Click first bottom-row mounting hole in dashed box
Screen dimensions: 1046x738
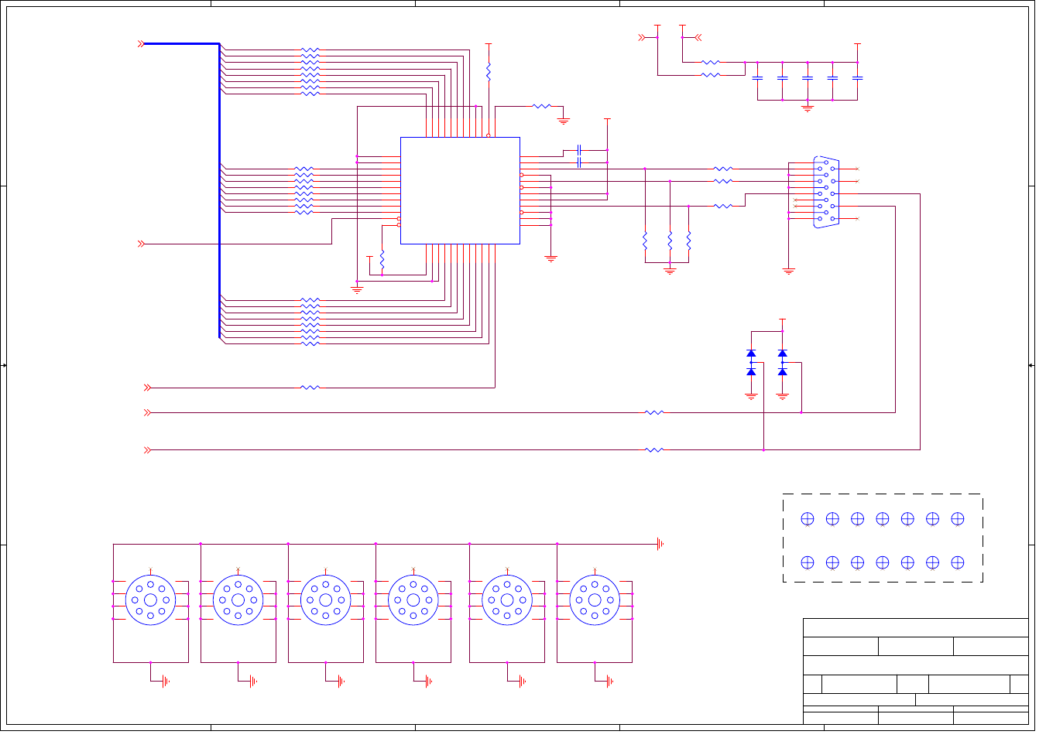tap(808, 562)
